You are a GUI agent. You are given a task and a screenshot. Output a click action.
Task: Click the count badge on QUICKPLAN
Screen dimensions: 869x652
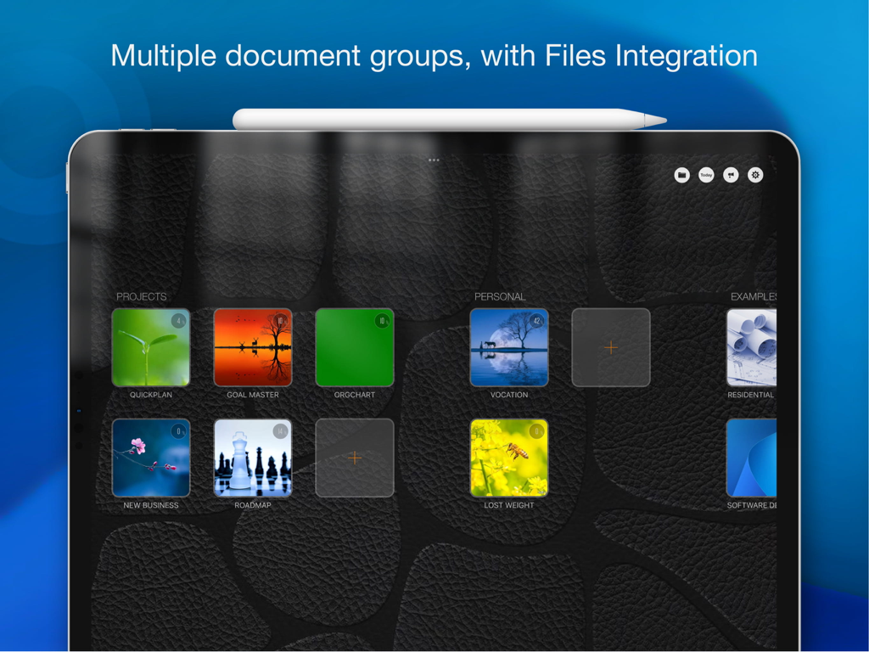click(177, 320)
